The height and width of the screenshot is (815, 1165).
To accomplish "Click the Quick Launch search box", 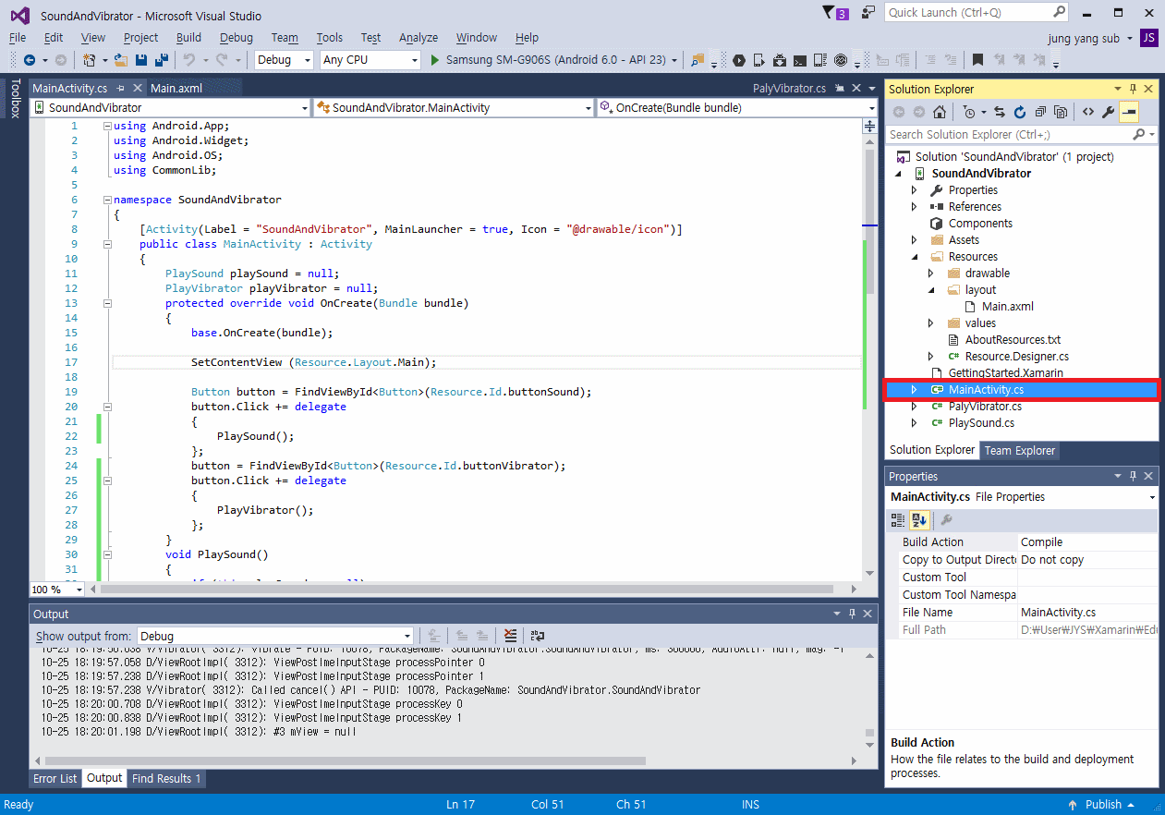I will pyautogui.click(x=977, y=13).
